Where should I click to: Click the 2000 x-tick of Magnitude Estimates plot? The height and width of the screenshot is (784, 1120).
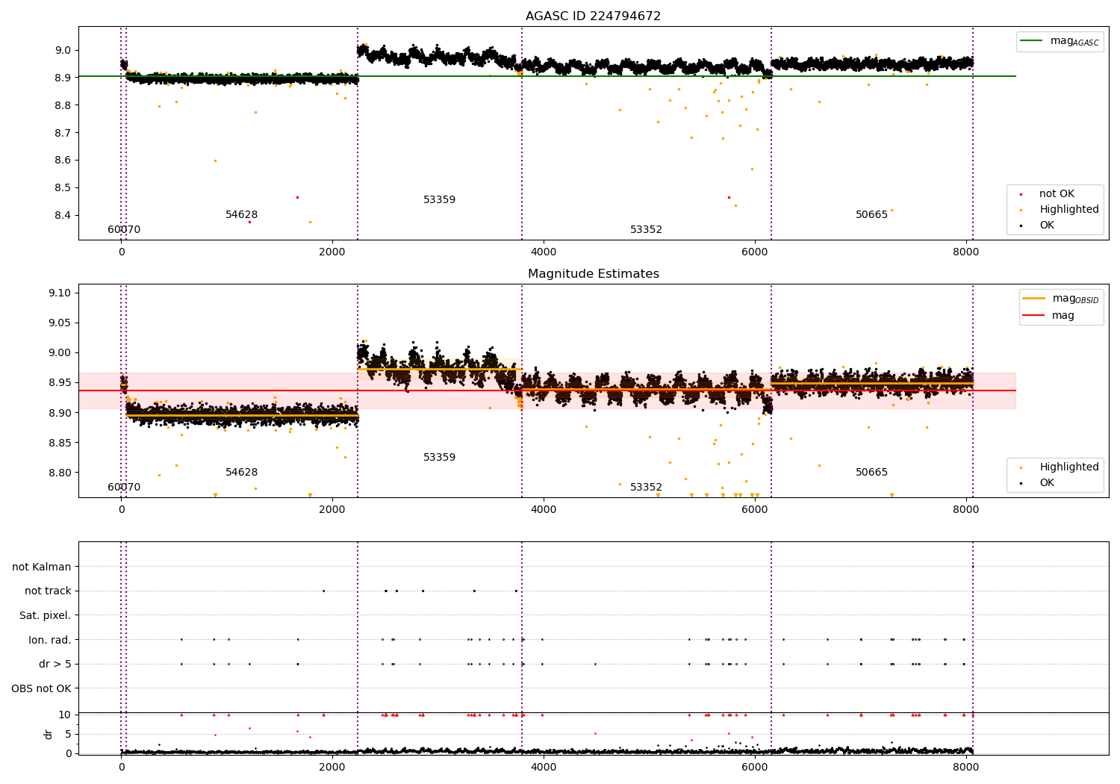click(x=332, y=510)
